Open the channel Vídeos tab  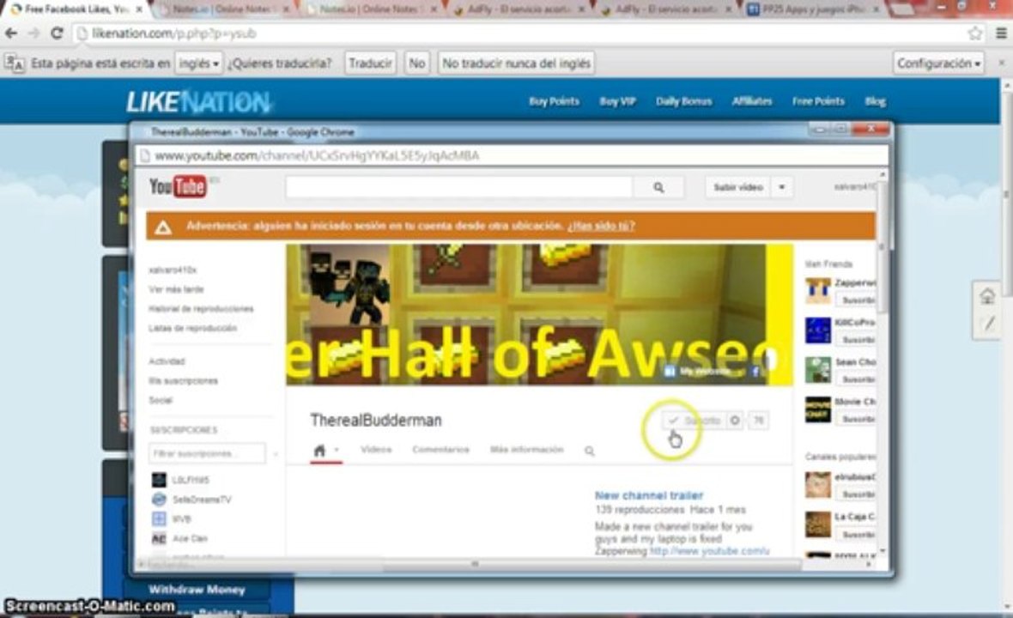[376, 450]
